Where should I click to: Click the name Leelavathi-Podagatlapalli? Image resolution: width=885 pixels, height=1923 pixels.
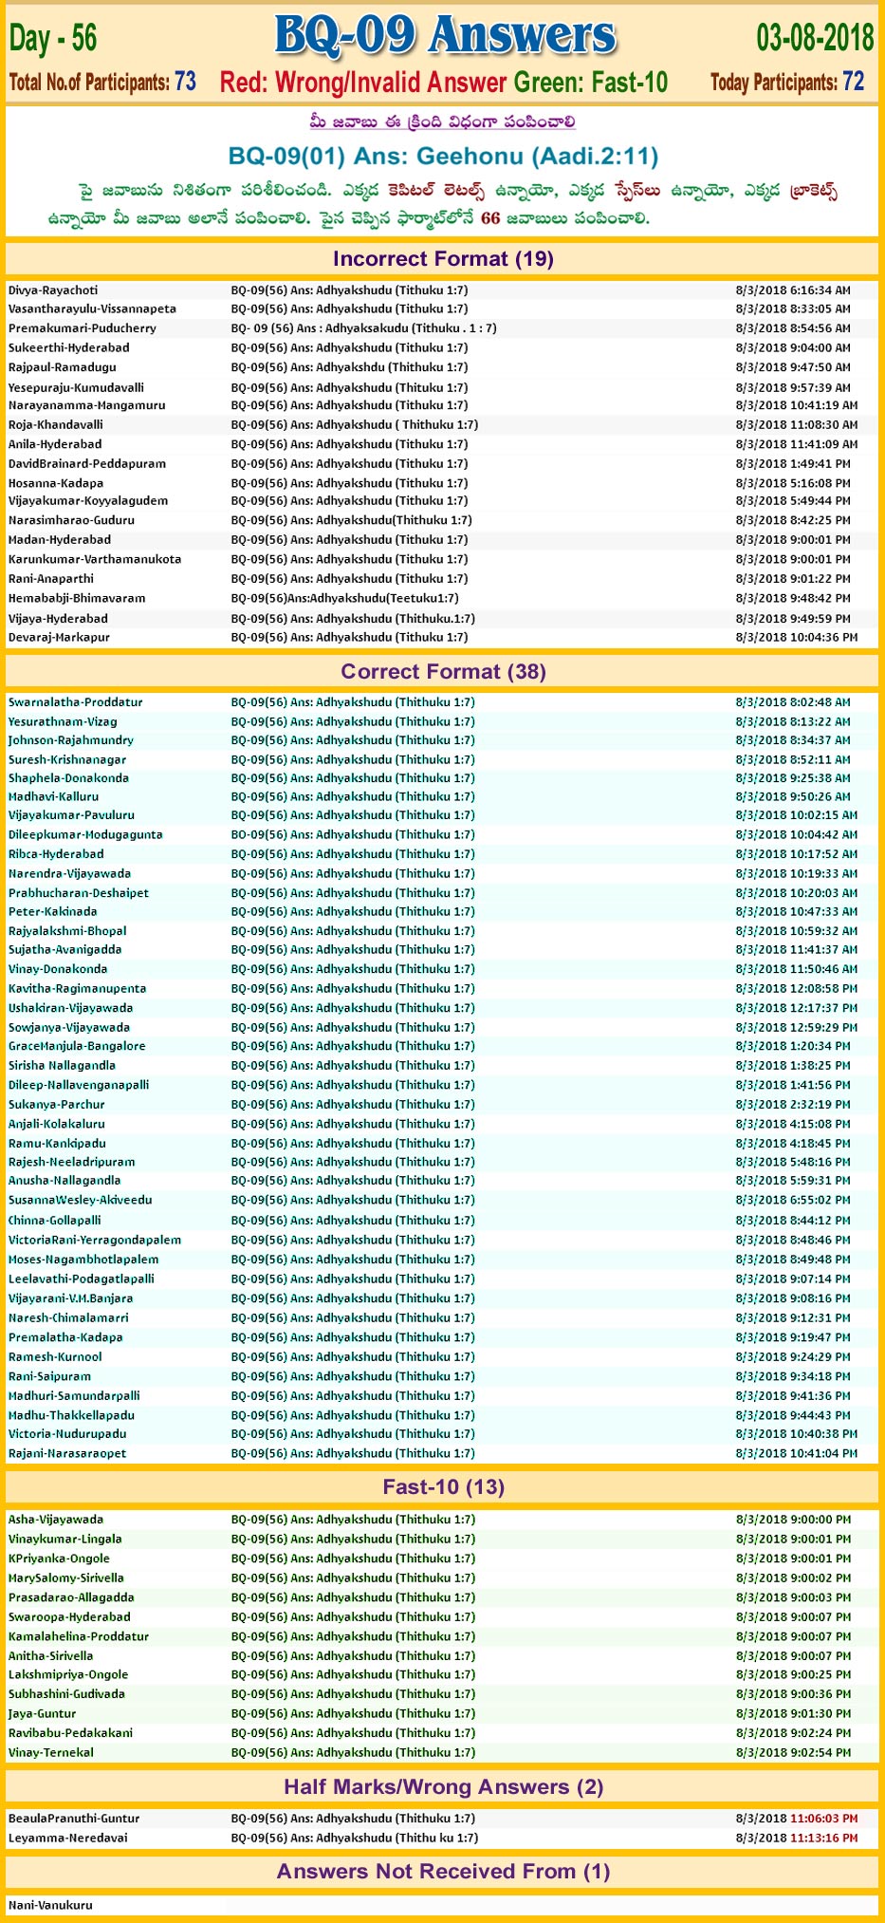coord(82,1279)
